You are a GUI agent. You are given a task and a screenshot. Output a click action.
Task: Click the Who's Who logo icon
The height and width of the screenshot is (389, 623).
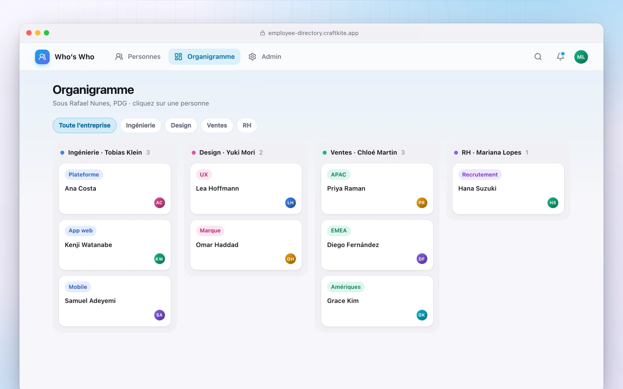pos(42,57)
